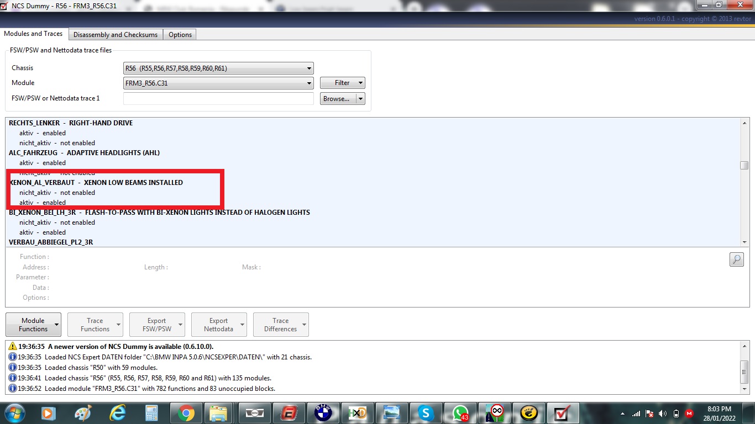Open the Module FRM3_R56.C31 dropdown
Image resolution: width=755 pixels, height=424 pixels.
219,83
